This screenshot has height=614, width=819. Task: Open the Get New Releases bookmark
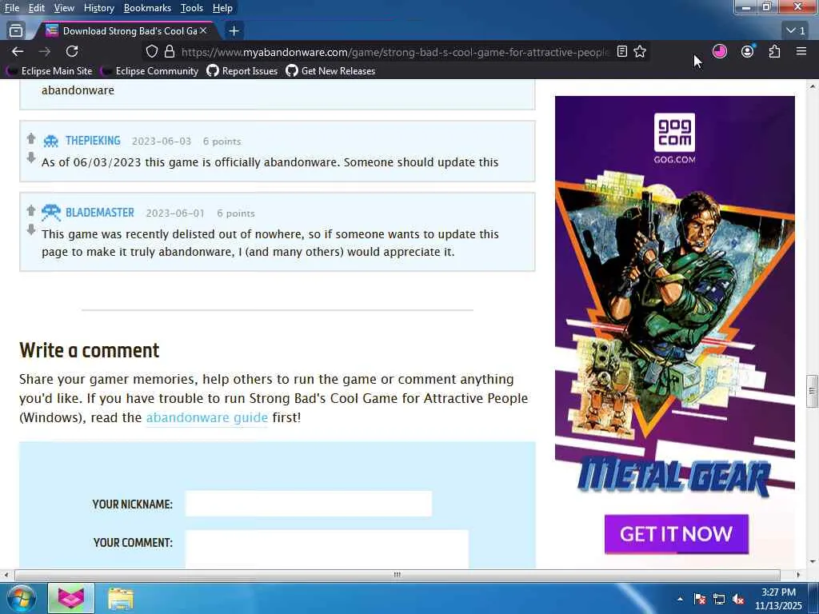tap(330, 70)
